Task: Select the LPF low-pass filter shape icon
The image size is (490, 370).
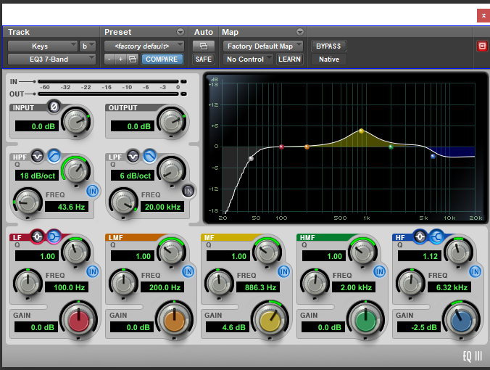Action: [x=149, y=156]
